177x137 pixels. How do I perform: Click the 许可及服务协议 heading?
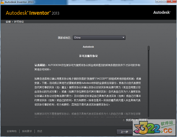click(x=88, y=56)
